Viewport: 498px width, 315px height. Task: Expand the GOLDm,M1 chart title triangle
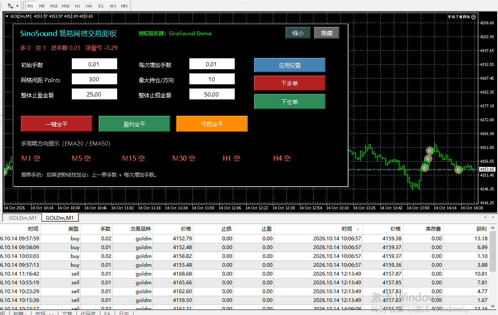7,16
